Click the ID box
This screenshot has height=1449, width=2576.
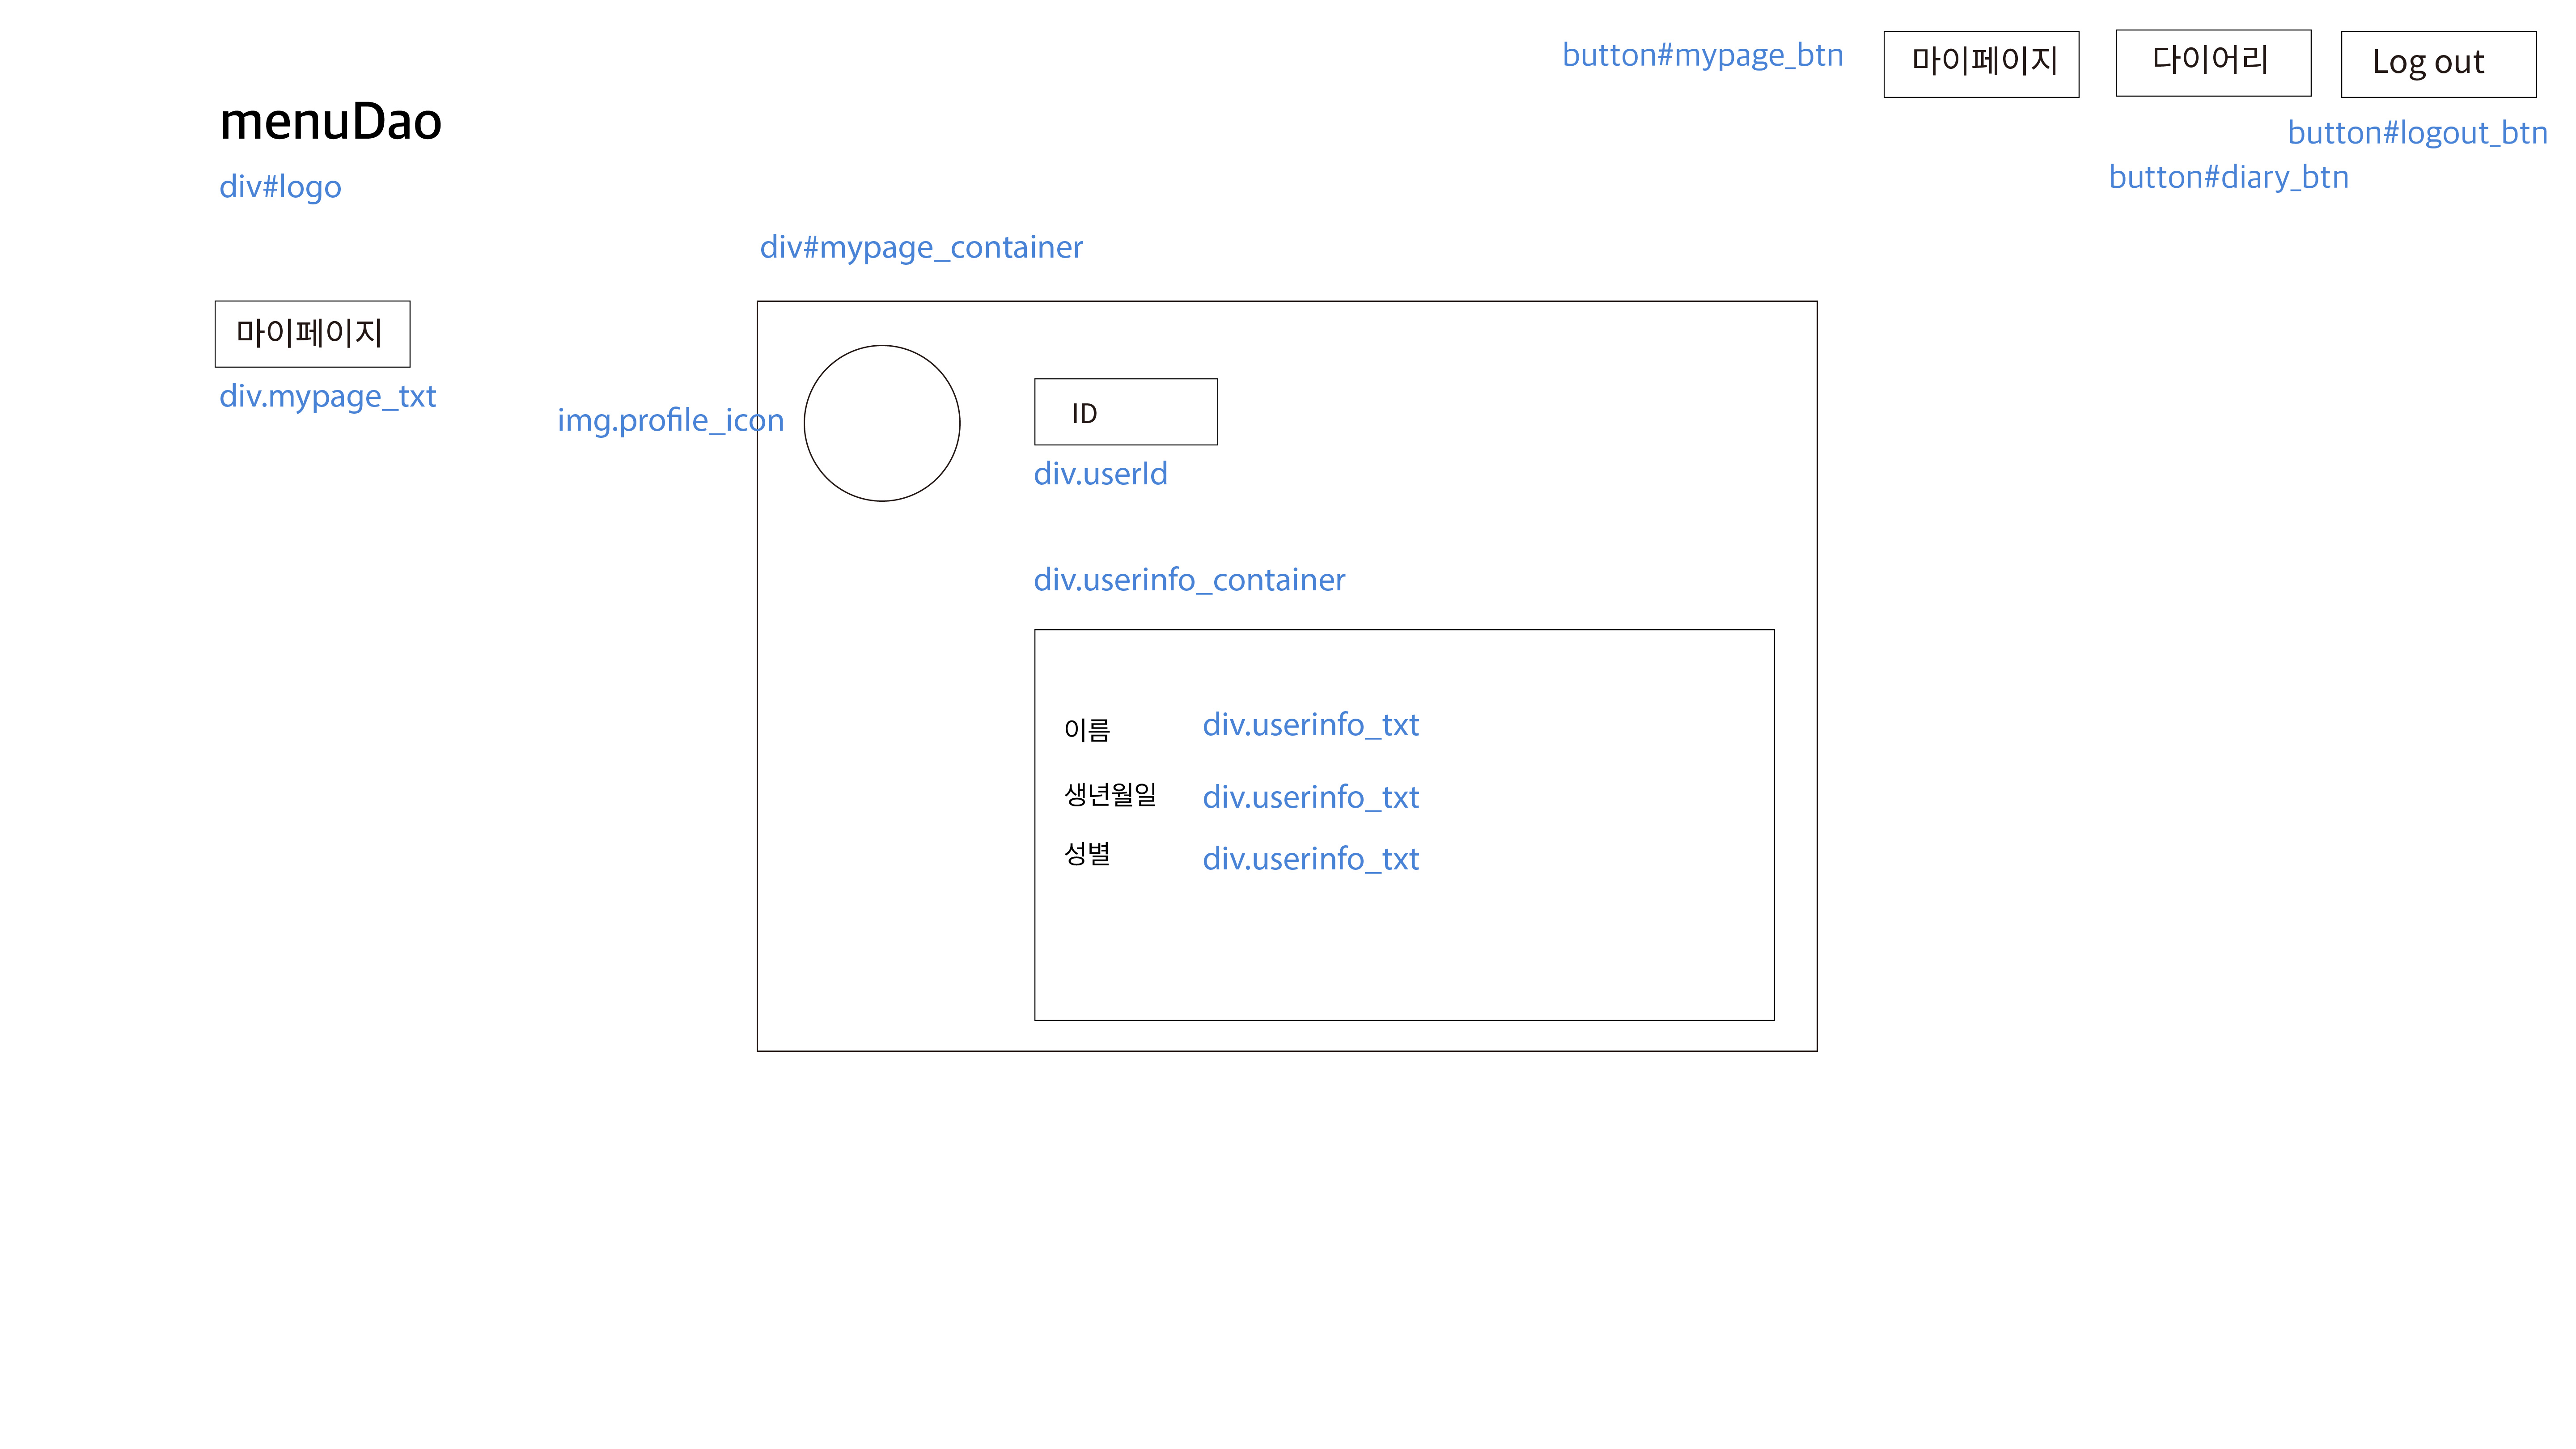click(x=1126, y=412)
